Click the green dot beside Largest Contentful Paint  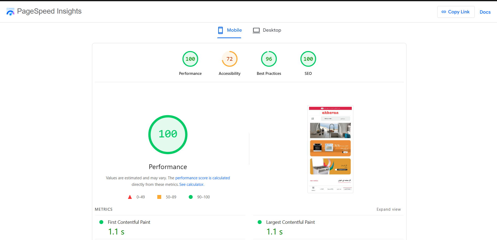[260, 222]
